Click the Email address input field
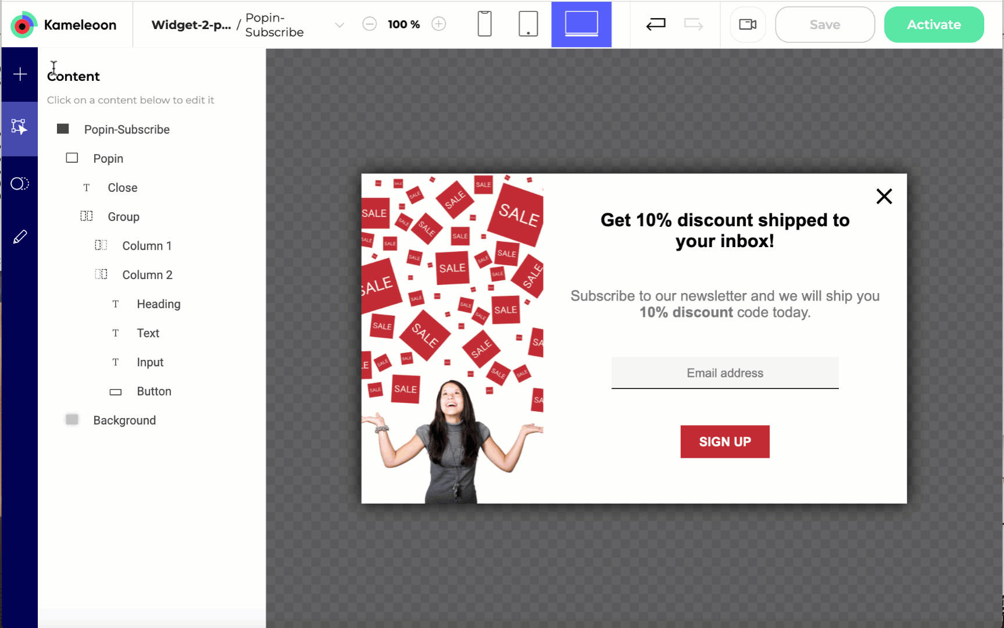This screenshot has height=628, width=1004. click(725, 373)
